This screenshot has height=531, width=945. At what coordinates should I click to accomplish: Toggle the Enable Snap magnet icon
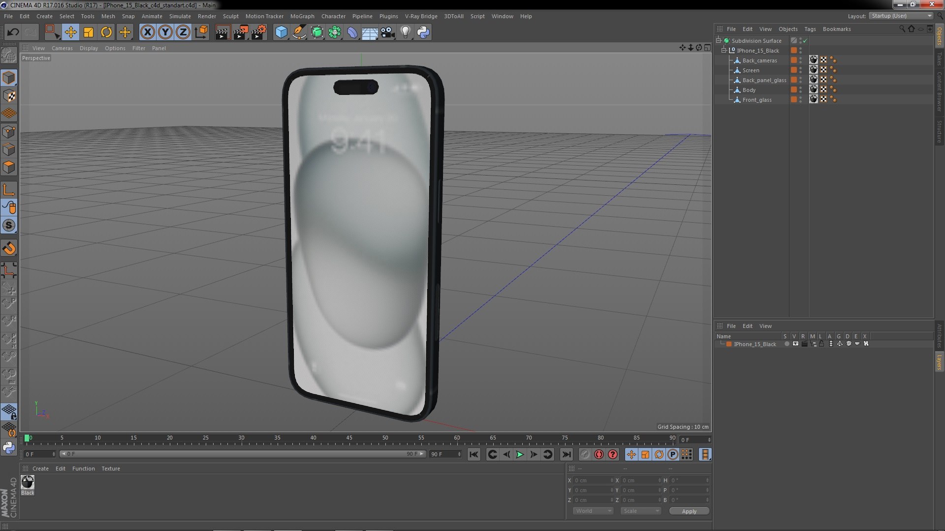tap(9, 249)
